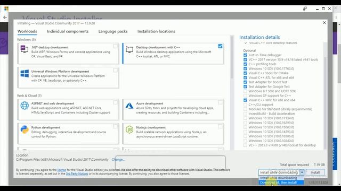341x191 pixels.
Task: Click the Change... location link
Action: click(x=118, y=160)
